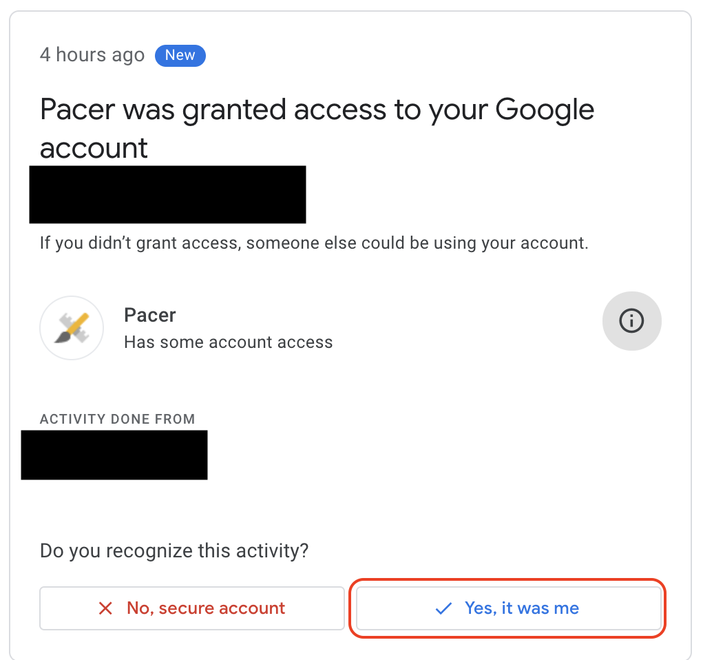Click the redacted block under Activity Done From
Screen dimensions: 703x660
(x=114, y=455)
